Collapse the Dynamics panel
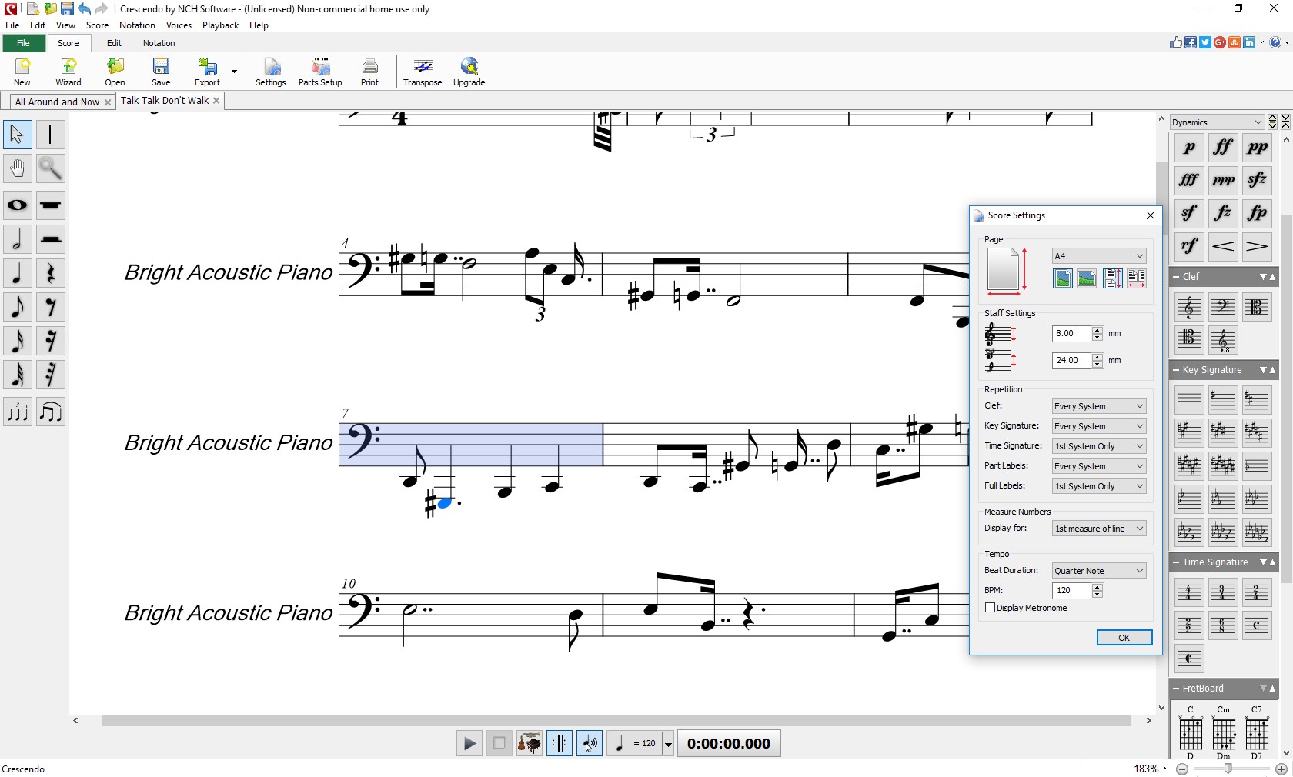 tap(1286, 122)
